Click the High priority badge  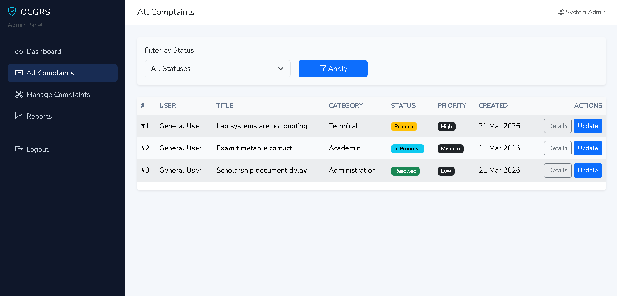click(447, 127)
